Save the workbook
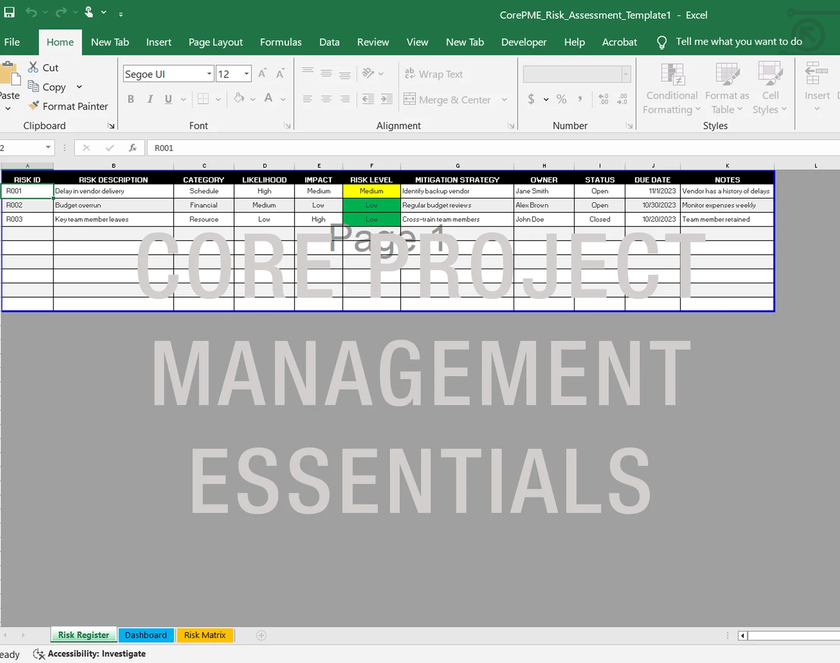Viewport: 840px width, 663px height. [9, 12]
